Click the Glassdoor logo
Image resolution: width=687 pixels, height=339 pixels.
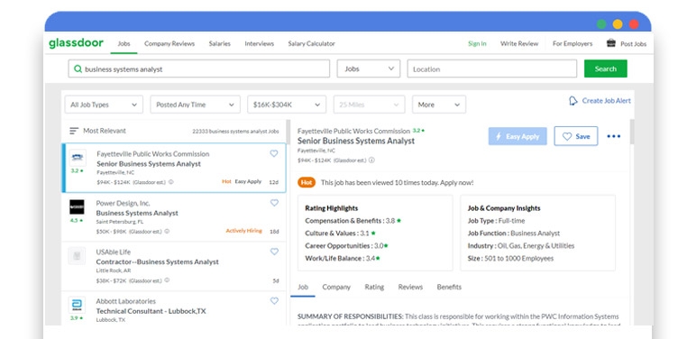(77, 43)
